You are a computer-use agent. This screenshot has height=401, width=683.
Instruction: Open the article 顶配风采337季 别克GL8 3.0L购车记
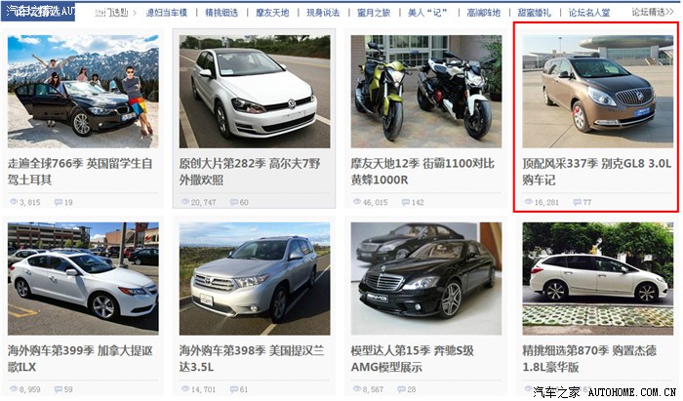[597, 171]
